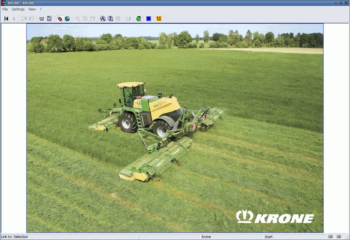Click the first 'GB' language indicator

point(331,237)
